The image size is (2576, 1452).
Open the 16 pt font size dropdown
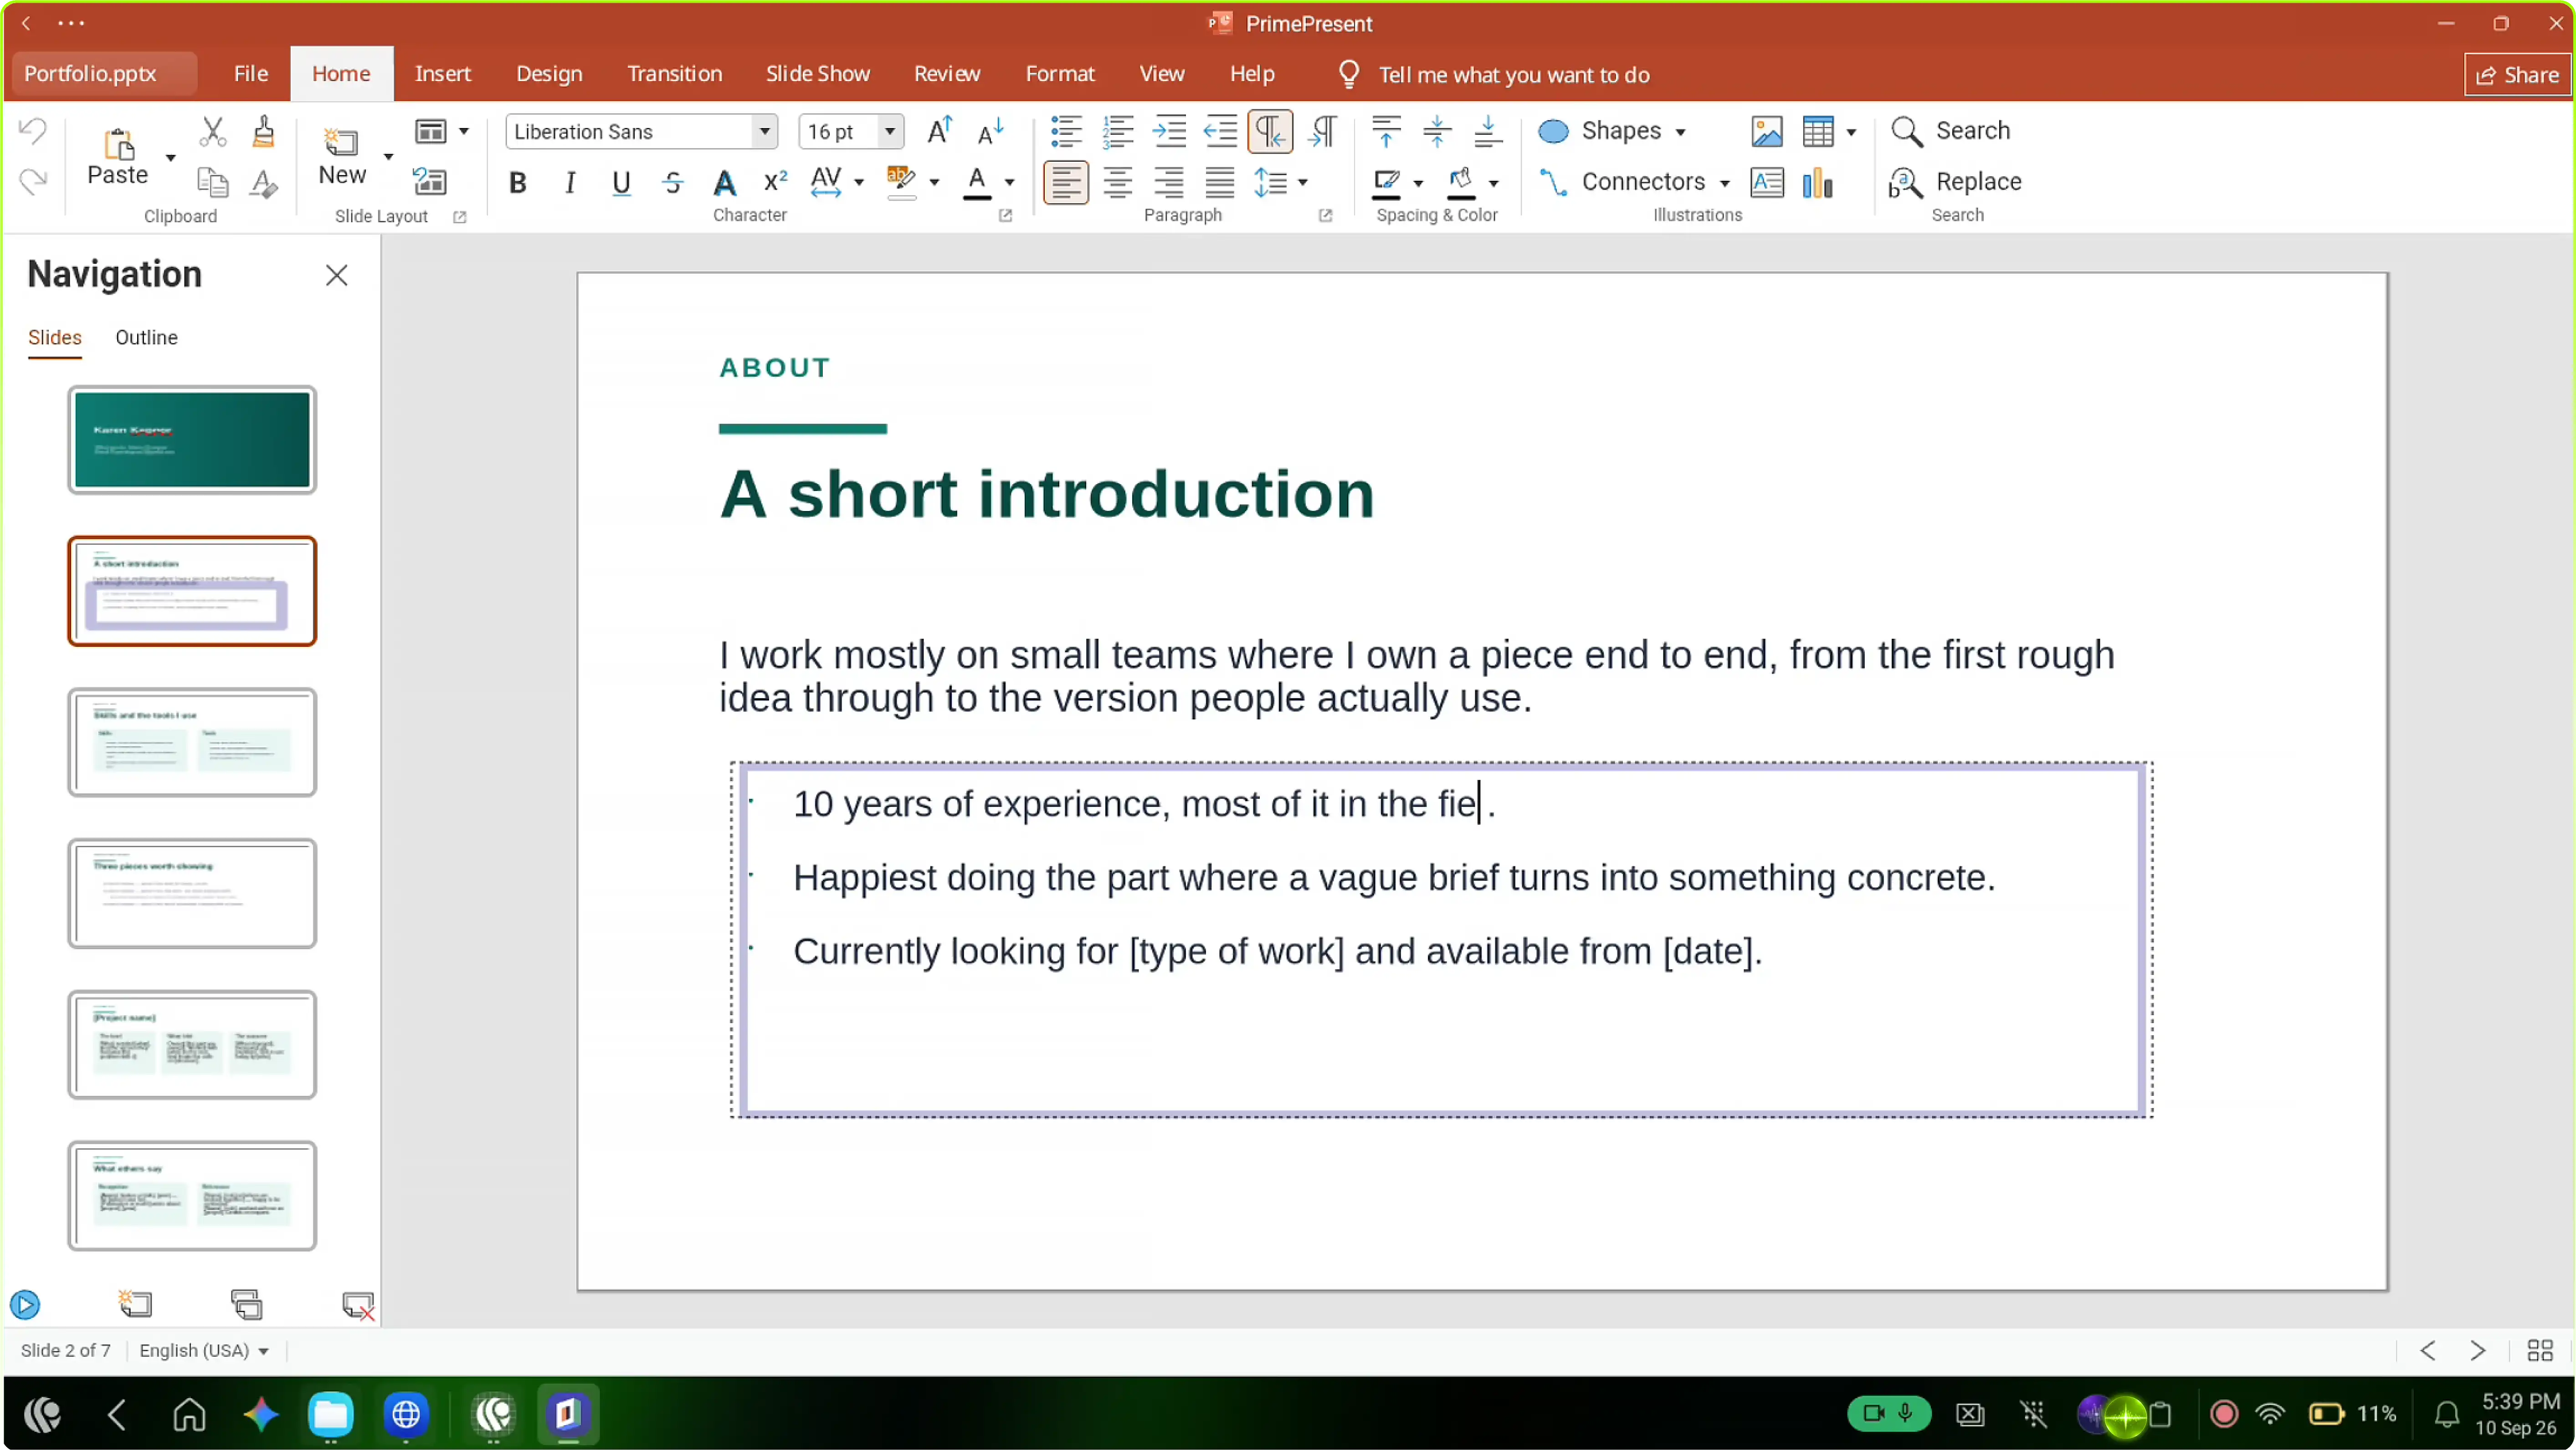pos(889,131)
